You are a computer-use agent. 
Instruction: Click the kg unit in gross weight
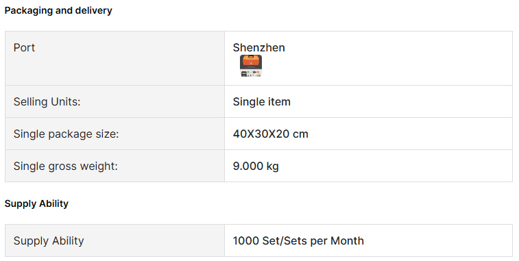tap(272, 166)
